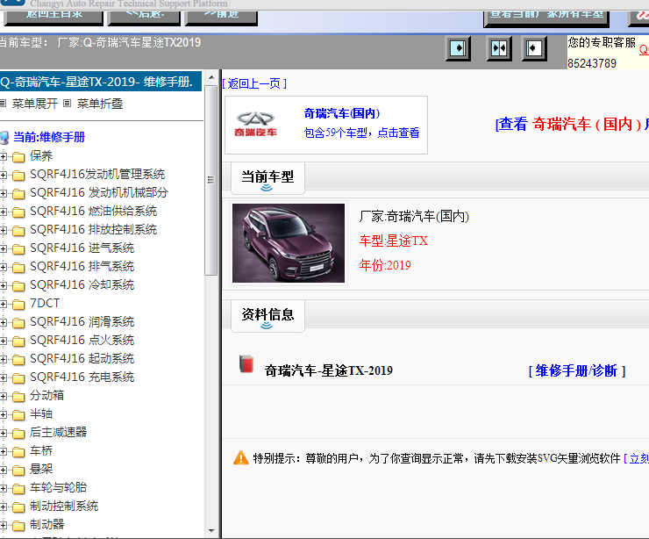Click the <<后退 back button
This screenshot has width=649, height=539.
tap(144, 17)
